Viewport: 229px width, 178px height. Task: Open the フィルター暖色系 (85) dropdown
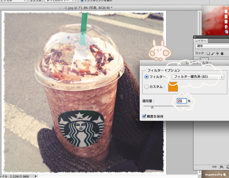pos(198,77)
